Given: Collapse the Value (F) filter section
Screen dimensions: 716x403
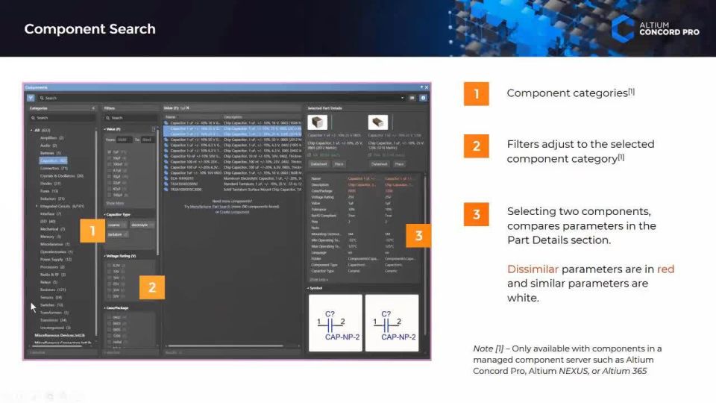Looking at the screenshot, I should (x=105, y=129).
